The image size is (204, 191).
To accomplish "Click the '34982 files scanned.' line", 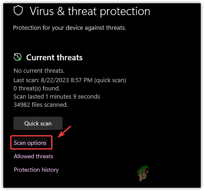I will click(41, 105).
